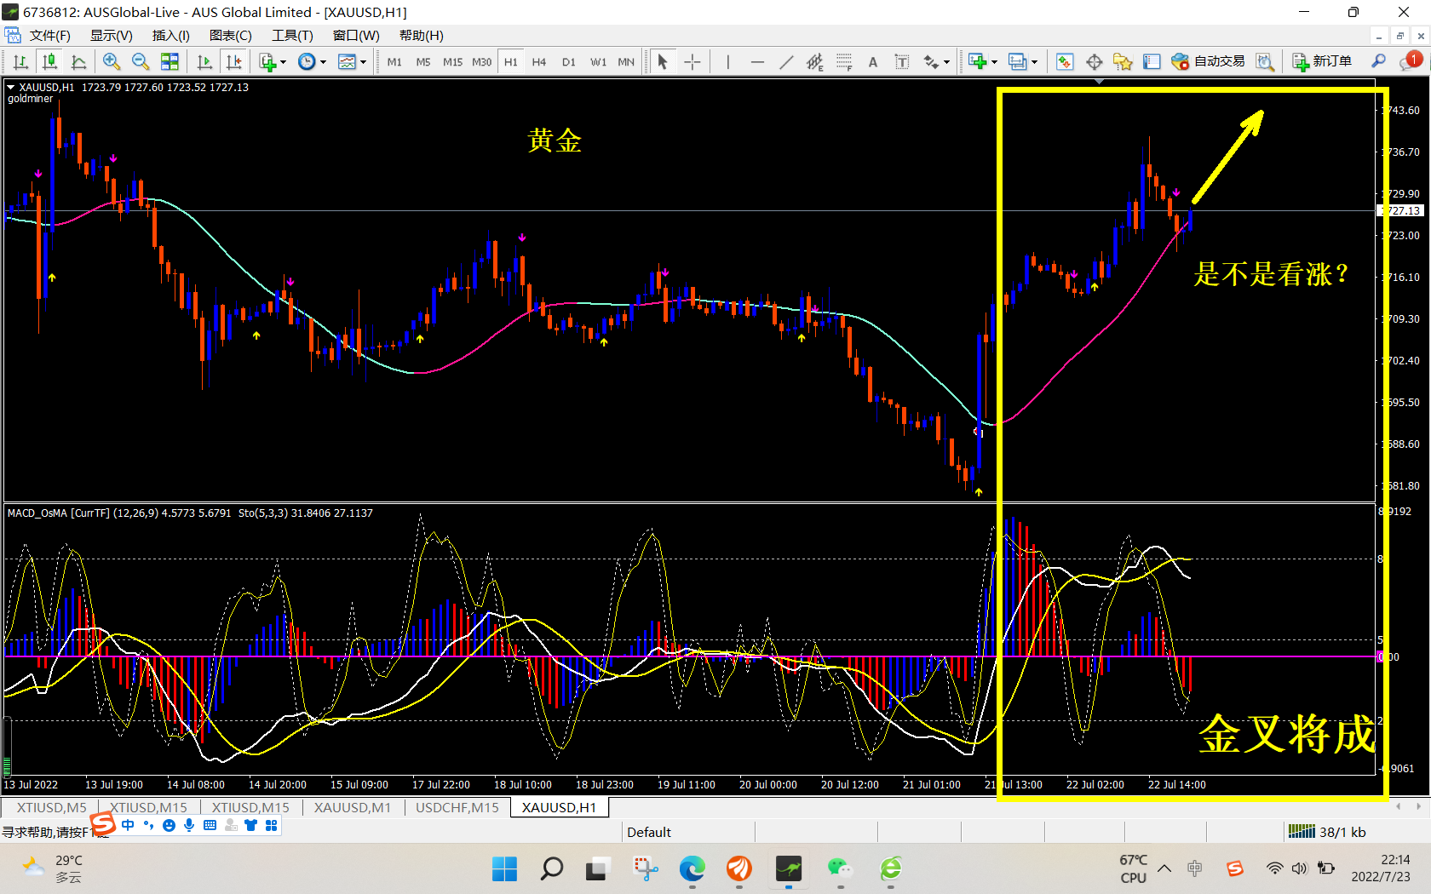Open the Strategy Tester icon
1431x894 pixels.
(x=1265, y=61)
